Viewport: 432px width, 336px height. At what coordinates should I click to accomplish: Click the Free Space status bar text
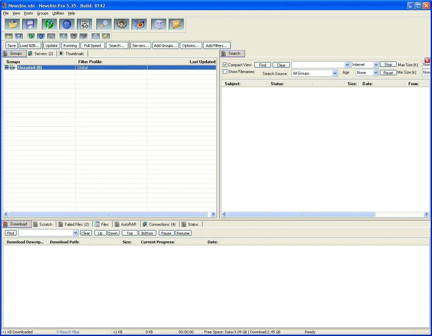click(x=242, y=332)
